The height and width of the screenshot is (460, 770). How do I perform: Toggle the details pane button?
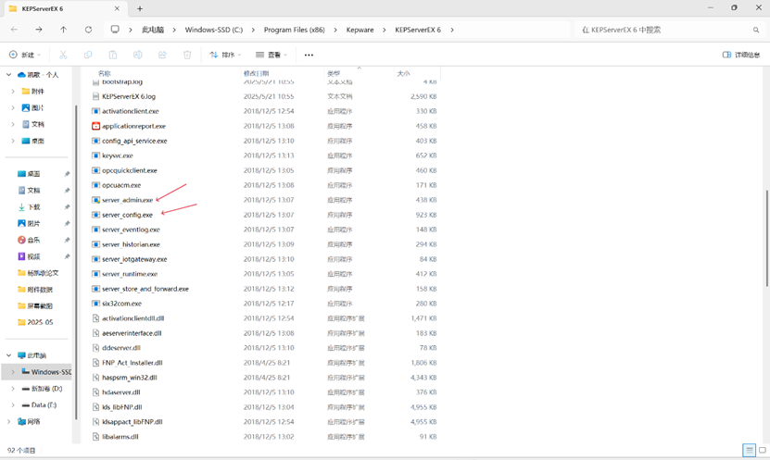(741, 55)
